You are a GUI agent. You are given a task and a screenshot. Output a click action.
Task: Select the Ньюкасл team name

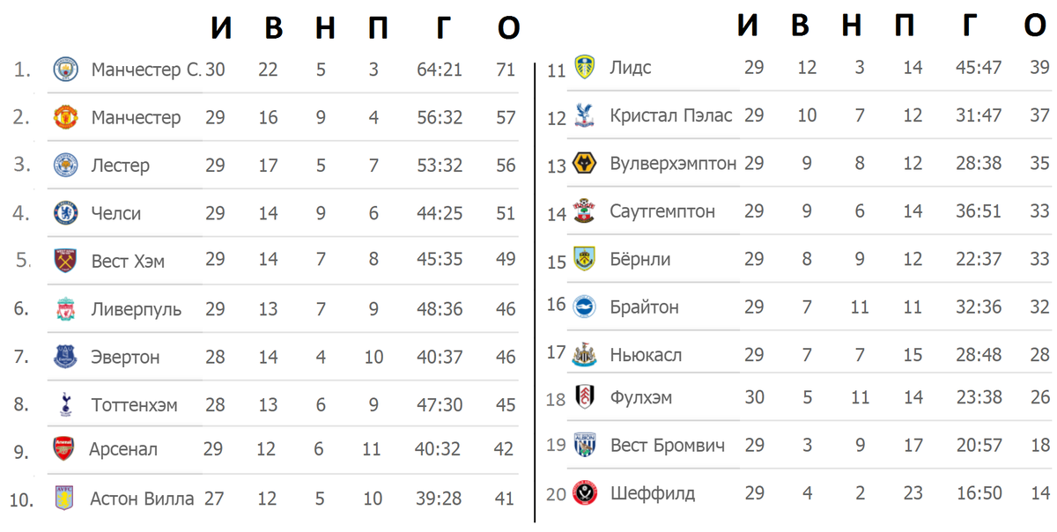646,355
